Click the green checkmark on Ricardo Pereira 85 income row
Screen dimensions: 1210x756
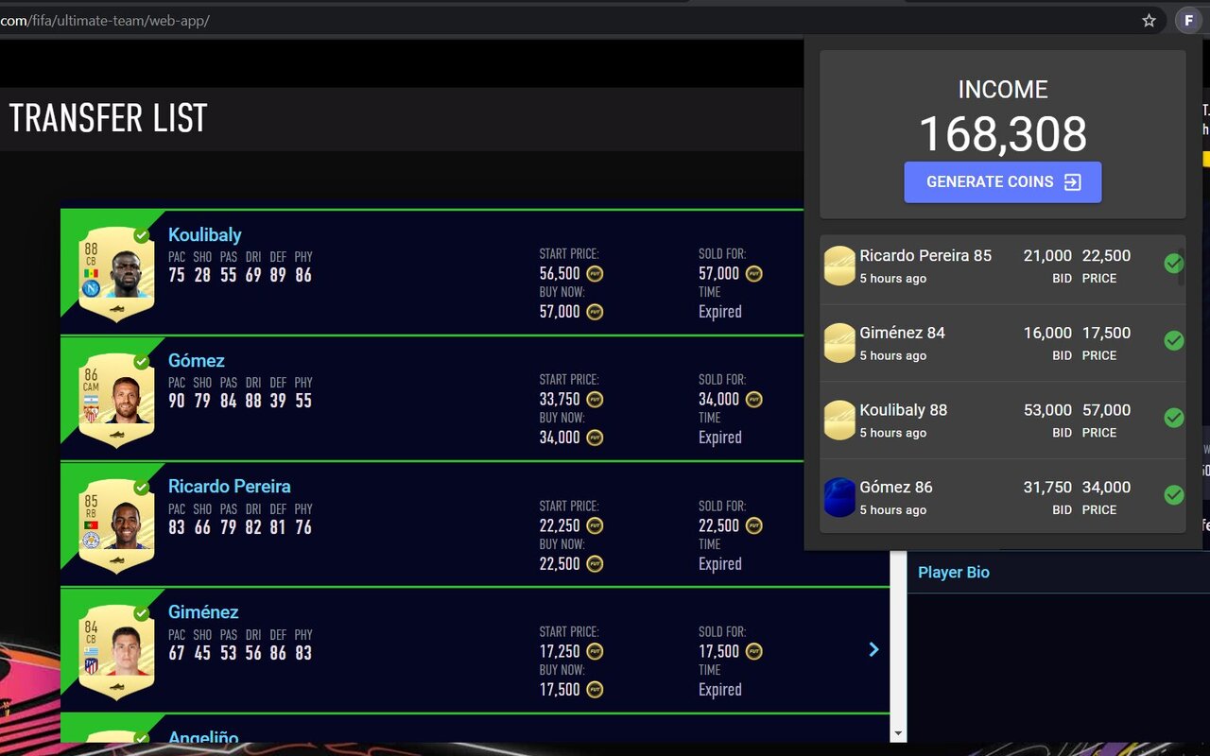point(1174,264)
